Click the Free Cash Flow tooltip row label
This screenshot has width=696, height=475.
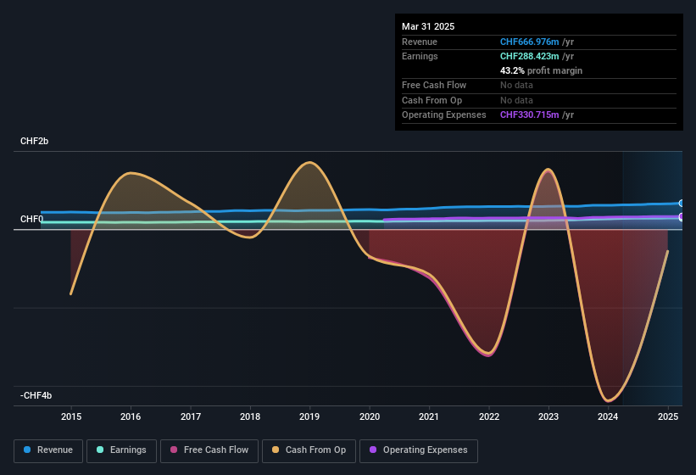[x=434, y=85]
